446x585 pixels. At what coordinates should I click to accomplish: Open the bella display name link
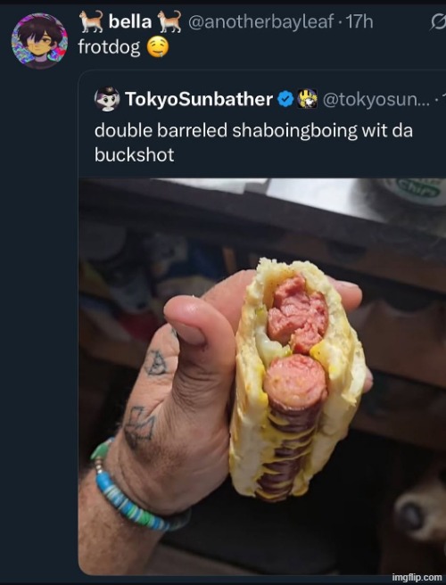(130, 21)
